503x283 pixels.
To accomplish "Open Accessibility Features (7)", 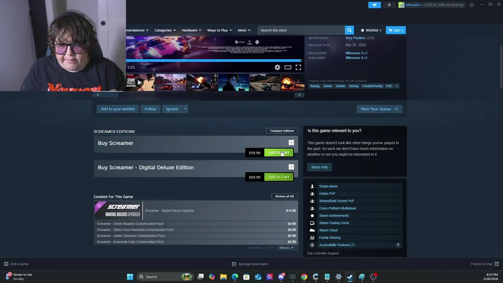I will point(337,245).
